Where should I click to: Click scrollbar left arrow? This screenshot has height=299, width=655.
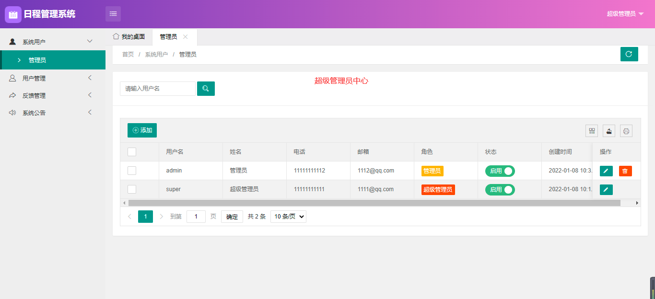[x=124, y=203]
